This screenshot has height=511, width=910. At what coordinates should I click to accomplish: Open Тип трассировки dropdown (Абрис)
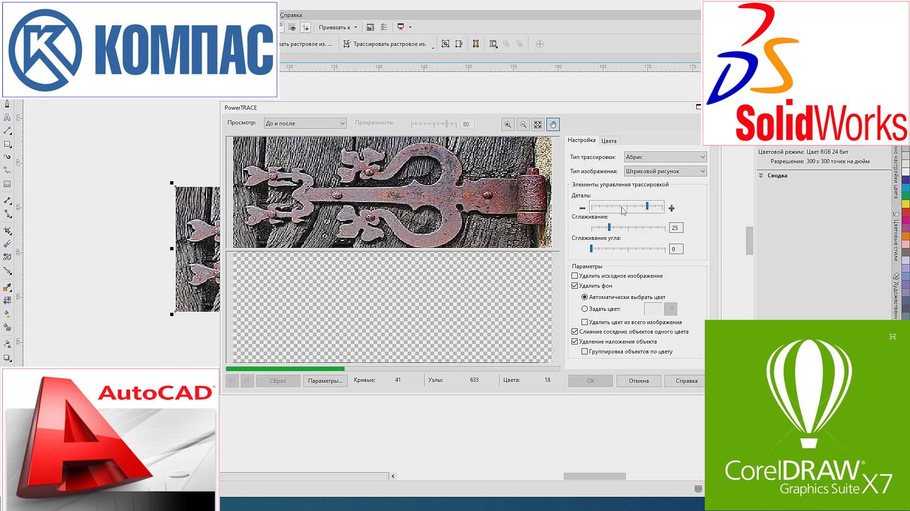pyautogui.click(x=665, y=157)
